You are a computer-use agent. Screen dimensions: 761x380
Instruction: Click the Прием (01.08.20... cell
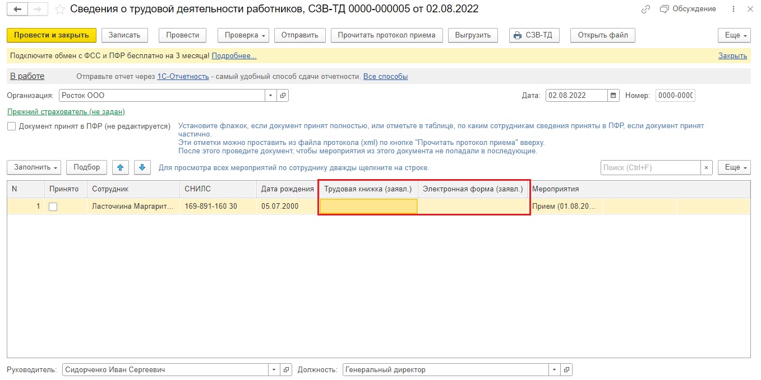coord(566,207)
